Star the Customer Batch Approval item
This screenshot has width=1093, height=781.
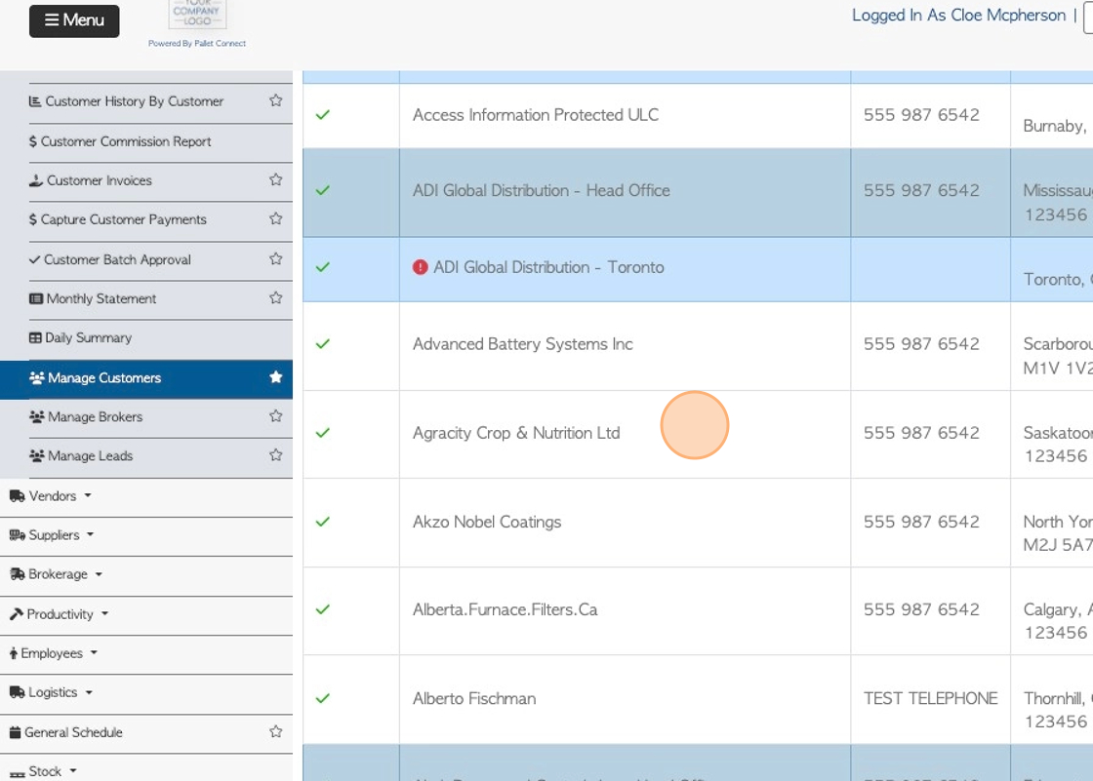point(276,258)
